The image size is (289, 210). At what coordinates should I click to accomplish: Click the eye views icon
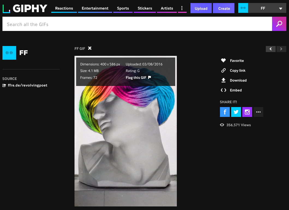coord(222,125)
